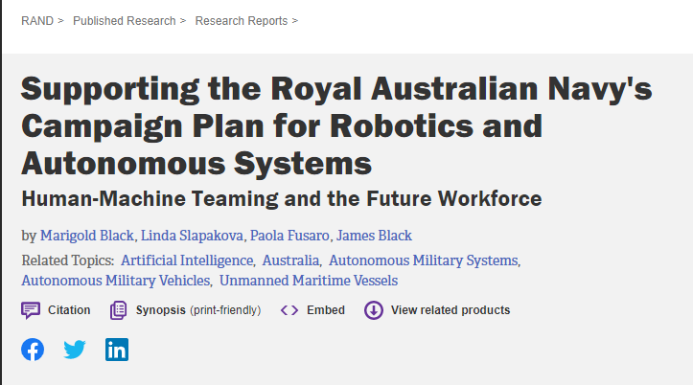693x385 pixels.
Task: Open Autonomous Military Systems topic
Action: 424,260
